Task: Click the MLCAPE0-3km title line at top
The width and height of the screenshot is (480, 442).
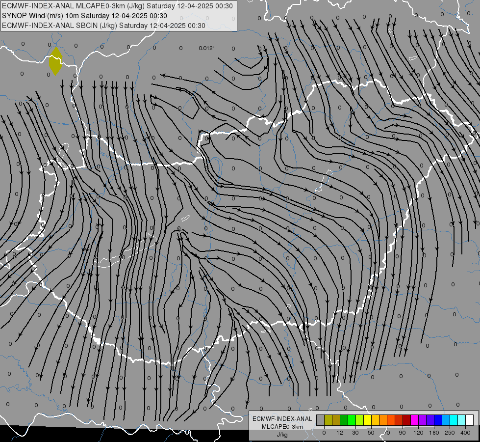Action: 118,6
